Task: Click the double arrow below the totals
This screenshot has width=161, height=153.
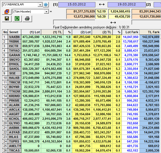Action: click(113, 22)
